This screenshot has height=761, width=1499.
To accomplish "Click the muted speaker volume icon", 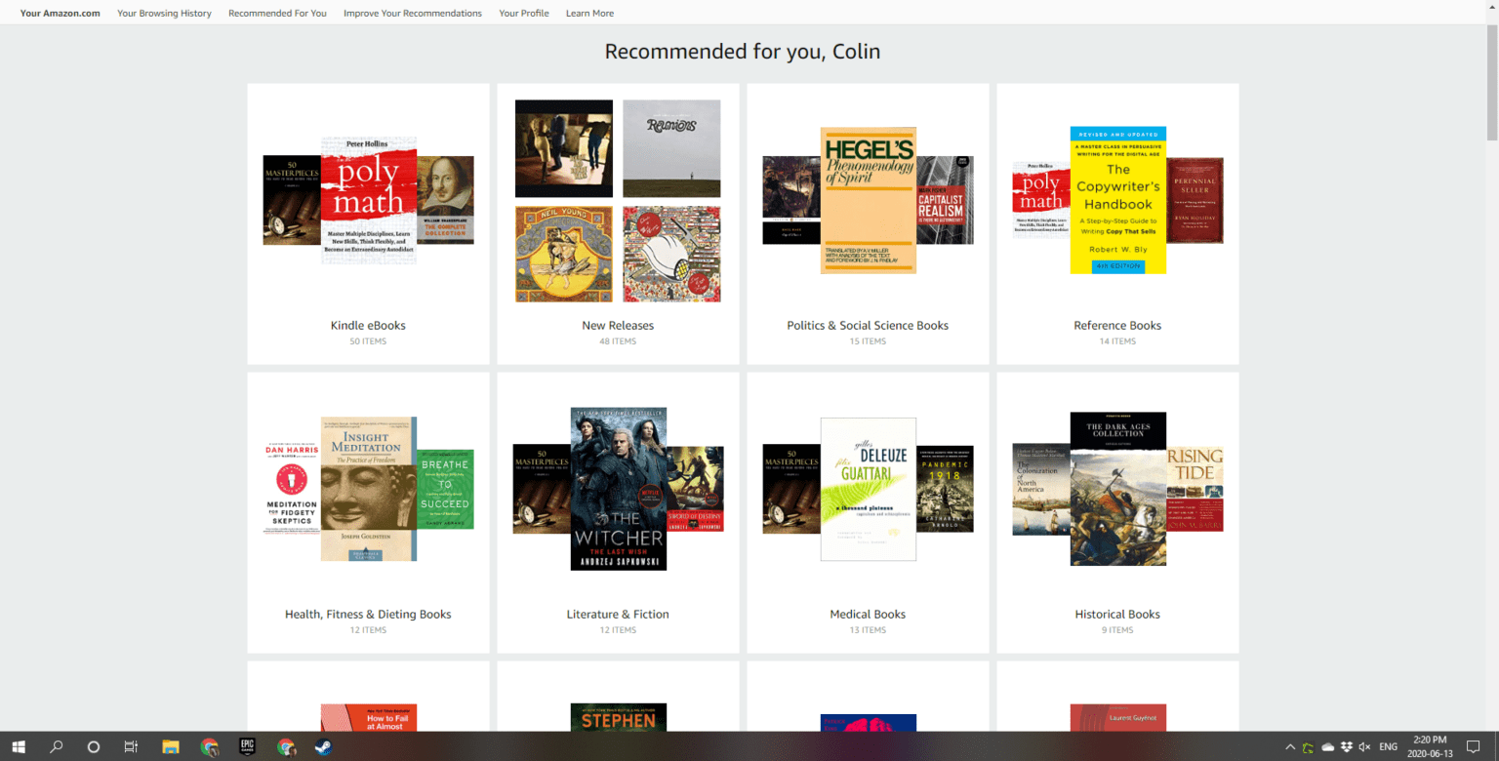I will pos(1365,746).
